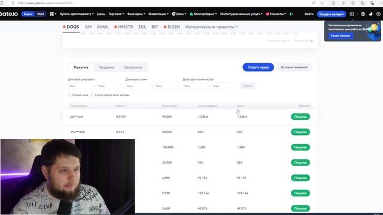This screenshot has width=383, height=215.
Task: Open the settings icon in header
Action: (378, 14)
